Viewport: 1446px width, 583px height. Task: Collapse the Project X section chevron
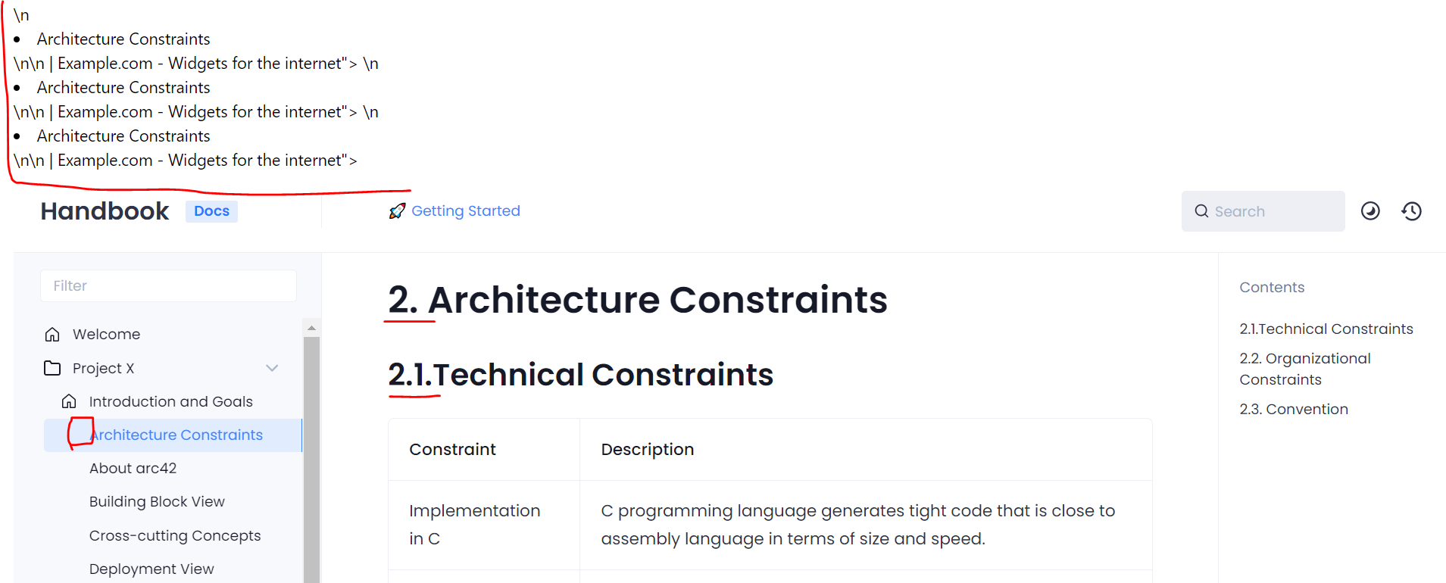(272, 368)
